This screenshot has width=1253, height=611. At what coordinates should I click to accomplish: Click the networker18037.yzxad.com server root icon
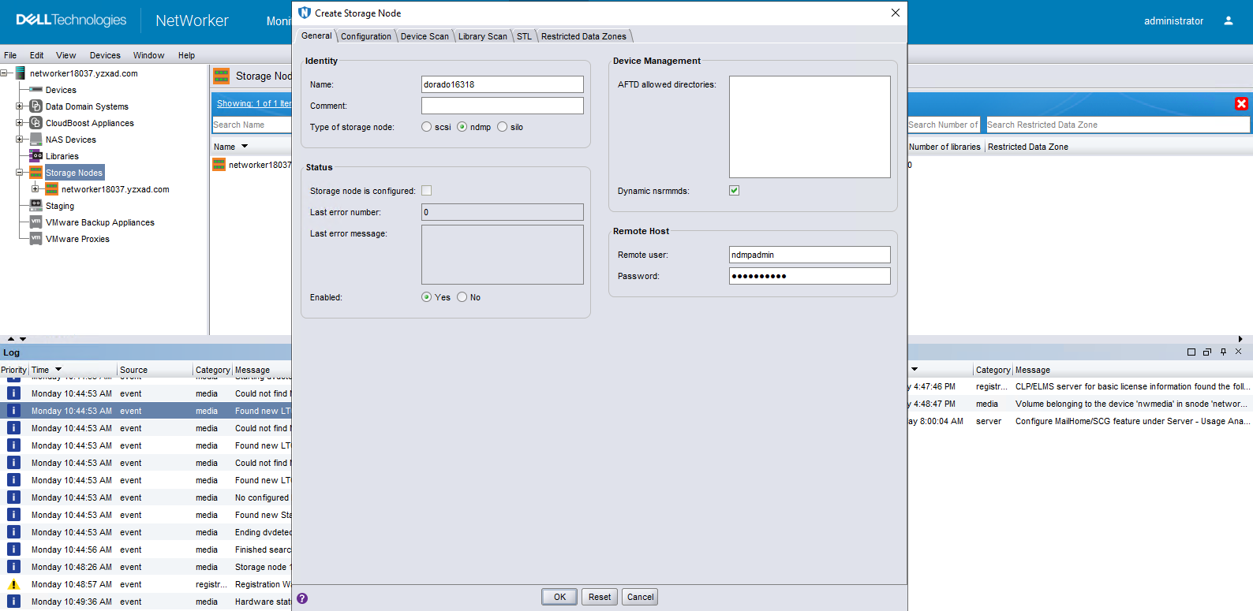[x=21, y=73]
